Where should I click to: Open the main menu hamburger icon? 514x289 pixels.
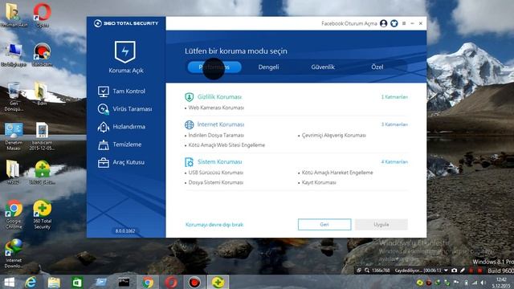pos(404,23)
